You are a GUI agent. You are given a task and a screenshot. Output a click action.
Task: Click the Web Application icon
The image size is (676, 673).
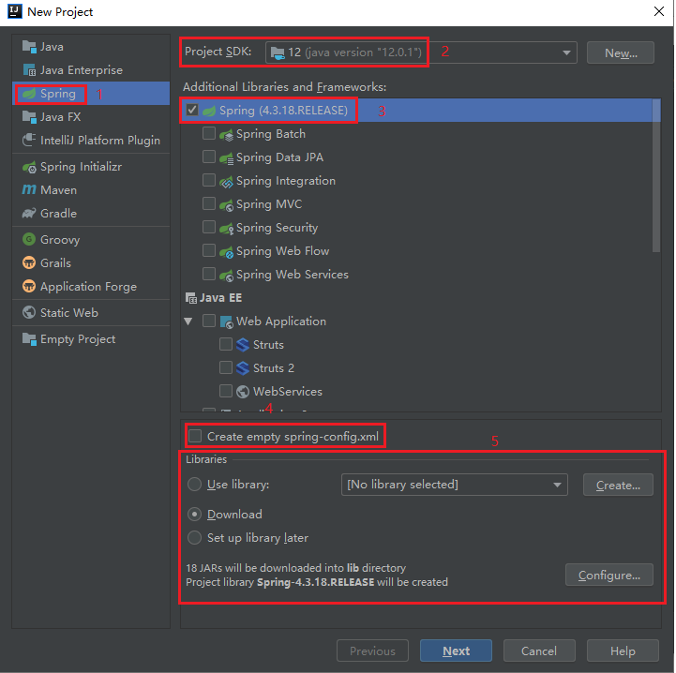pyautogui.click(x=226, y=322)
